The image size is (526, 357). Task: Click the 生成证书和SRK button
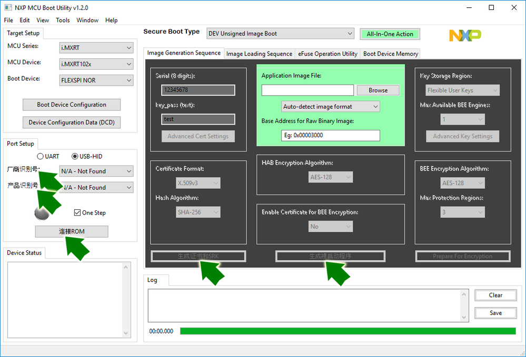pos(199,256)
